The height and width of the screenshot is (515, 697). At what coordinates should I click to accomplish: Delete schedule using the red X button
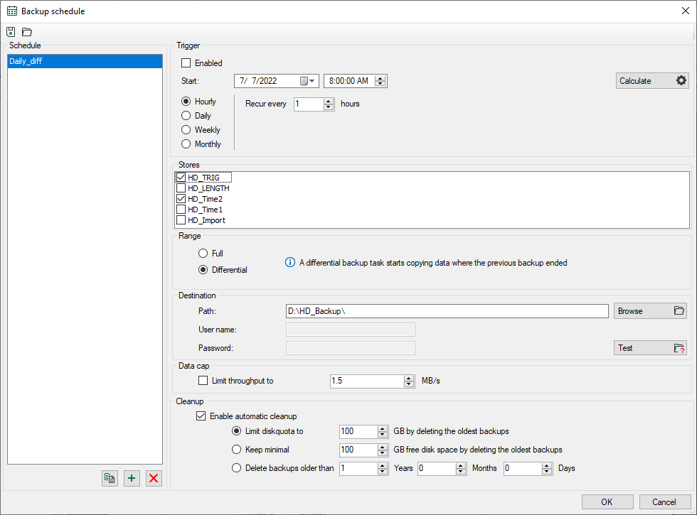154,478
